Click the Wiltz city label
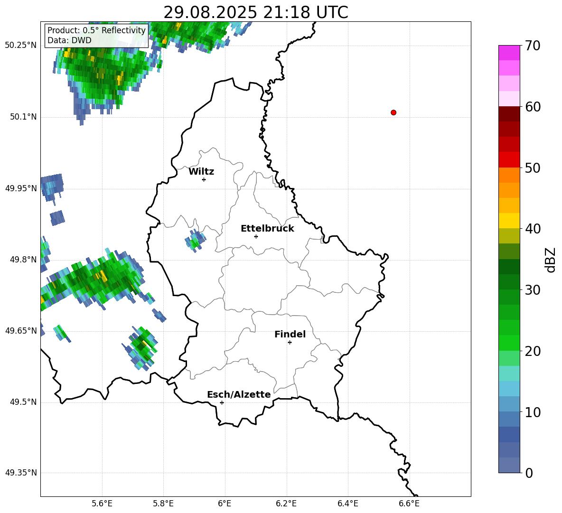 click(201, 172)
